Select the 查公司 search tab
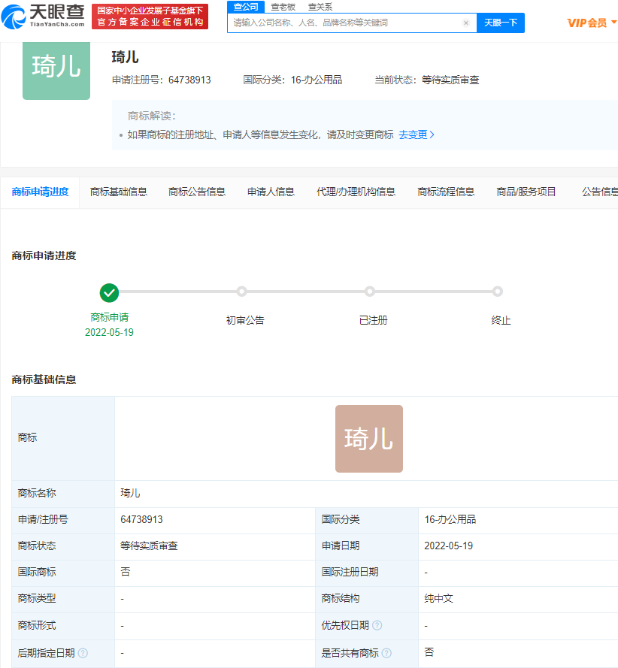The height and width of the screenshot is (668, 618). tap(246, 7)
